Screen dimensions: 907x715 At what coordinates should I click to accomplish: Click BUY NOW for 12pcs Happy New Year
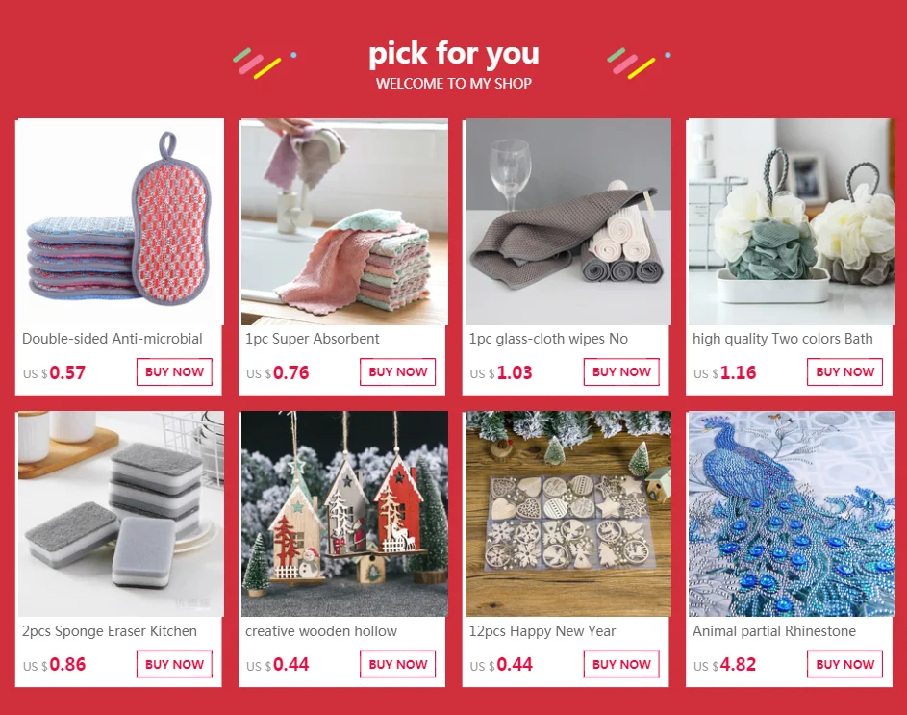tap(622, 664)
